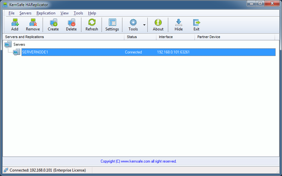Viewport: 282px width, 176px height.
Task: Open the Help menu
Action: click(x=92, y=13)
